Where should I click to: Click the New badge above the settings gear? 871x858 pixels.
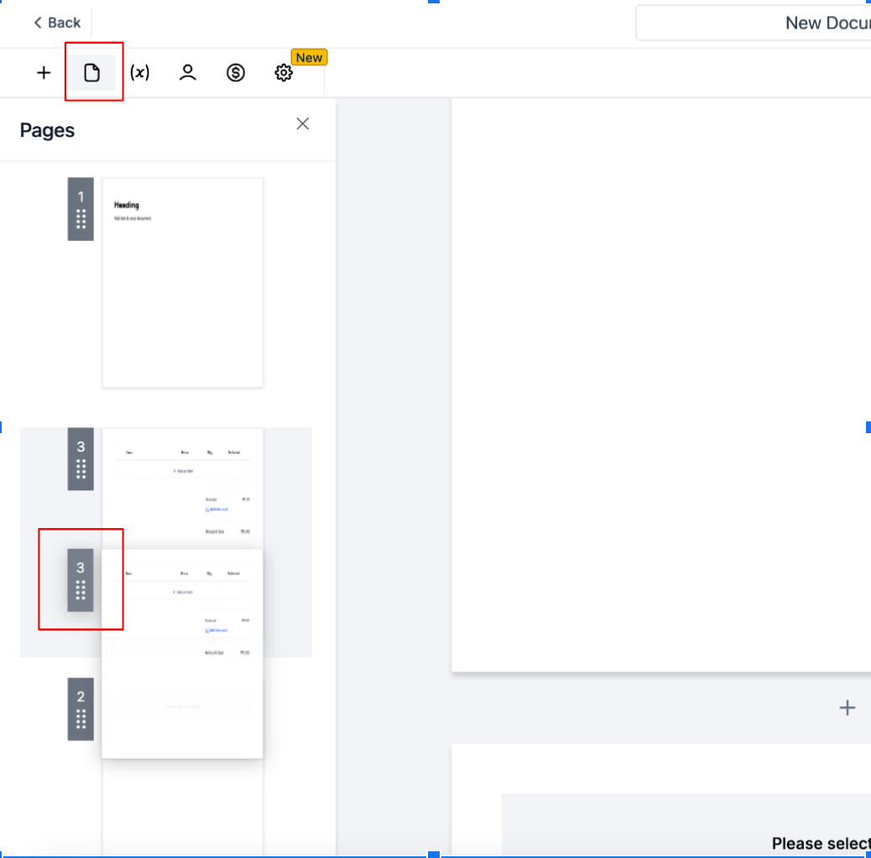(309, 57)
